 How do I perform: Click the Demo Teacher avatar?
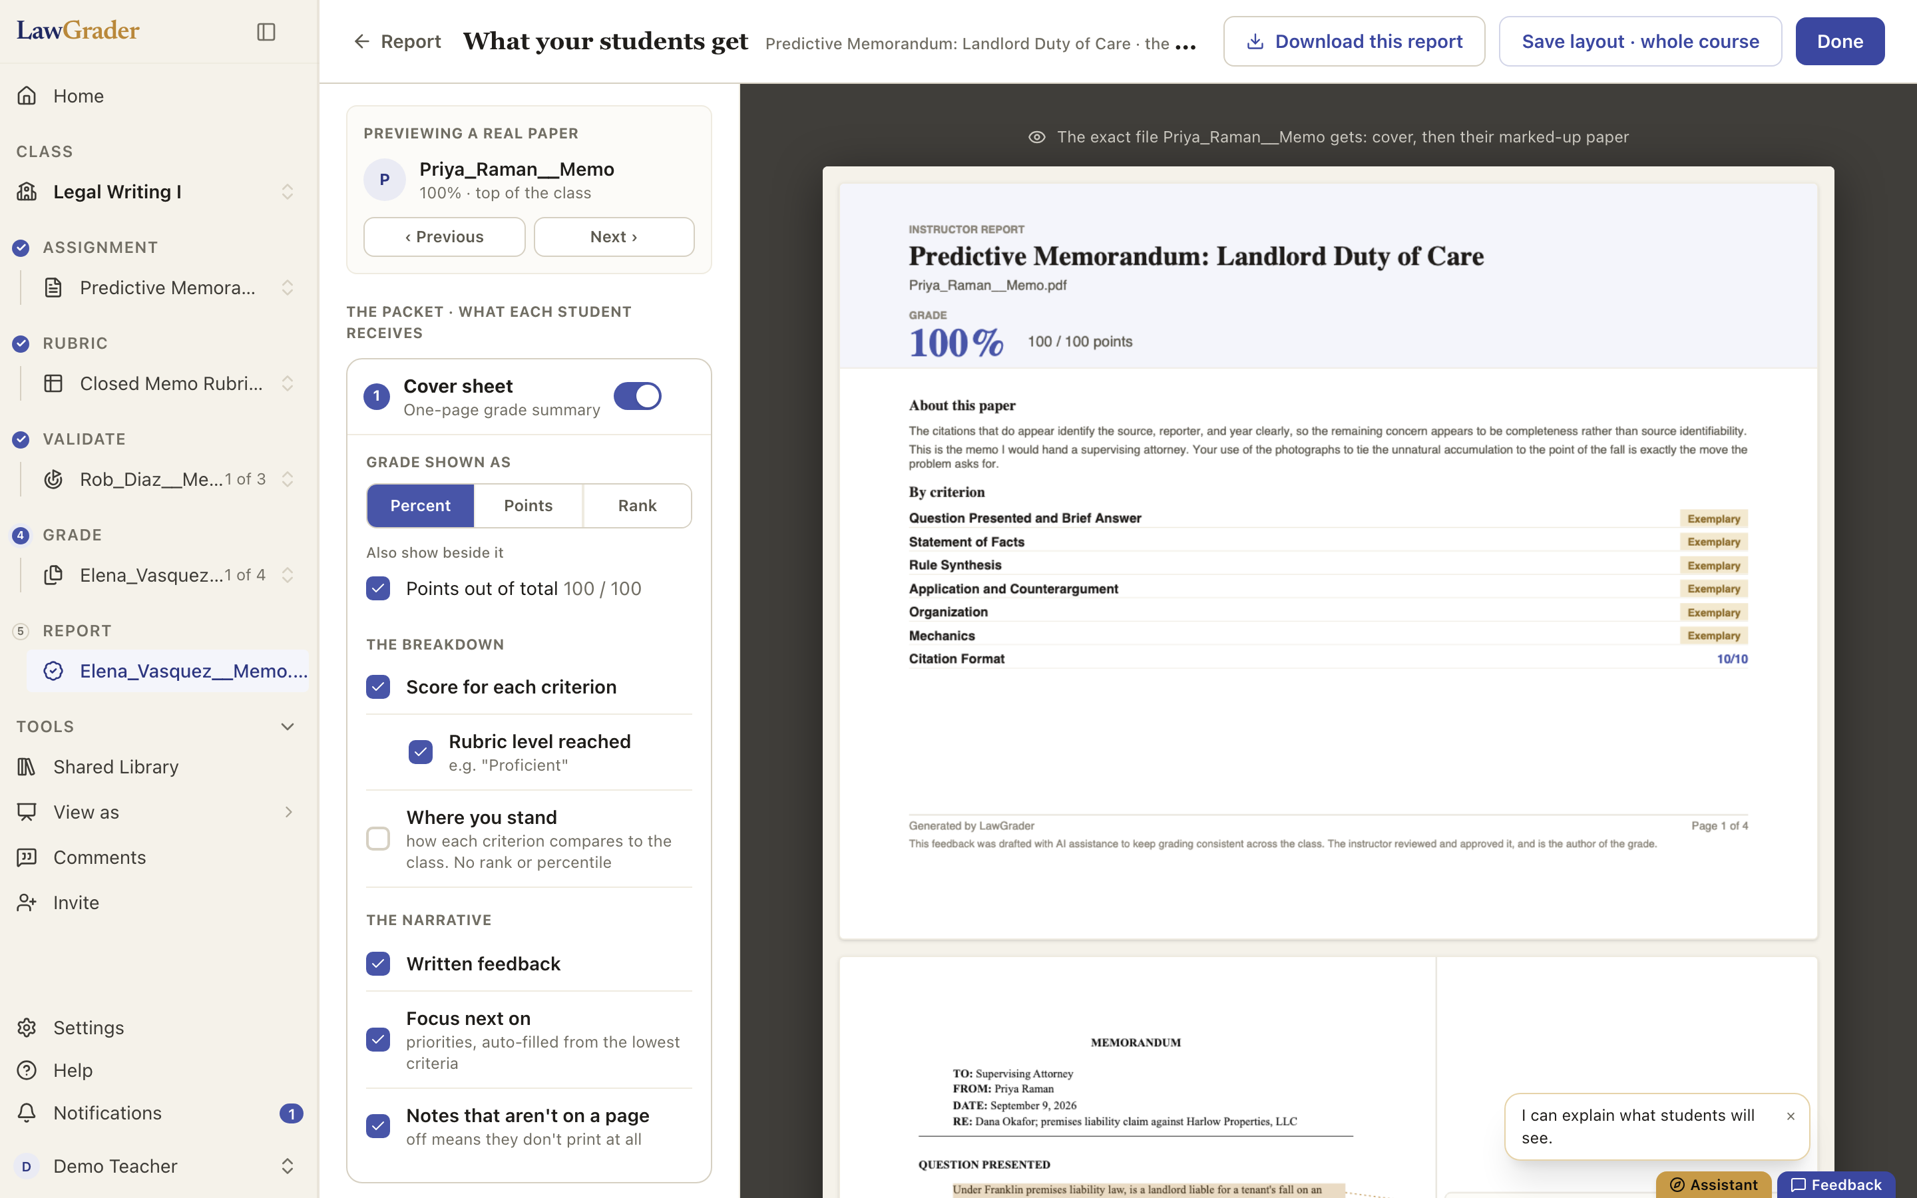tap(26, 1166)
